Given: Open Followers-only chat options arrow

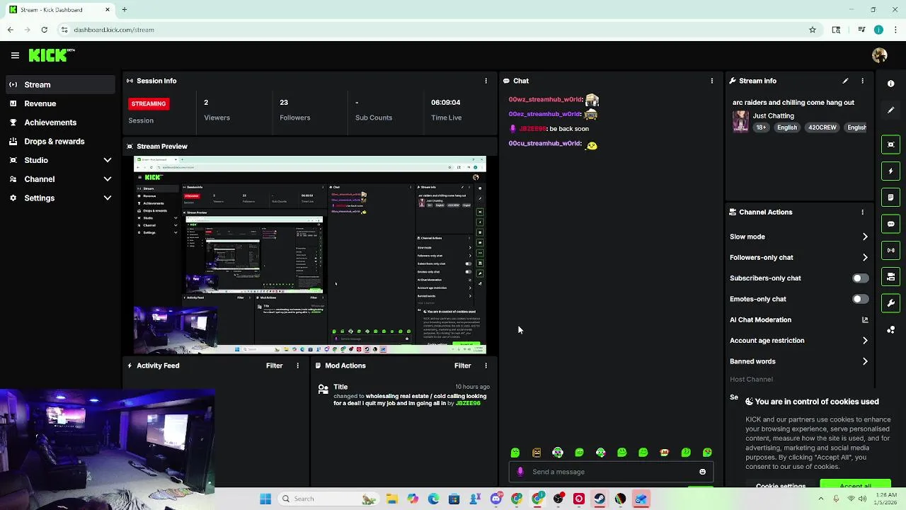Looking at the screenshot, I should click(865, 257).
